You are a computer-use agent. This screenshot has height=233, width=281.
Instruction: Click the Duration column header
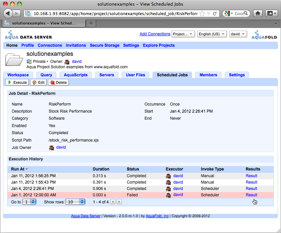point(101,169)
